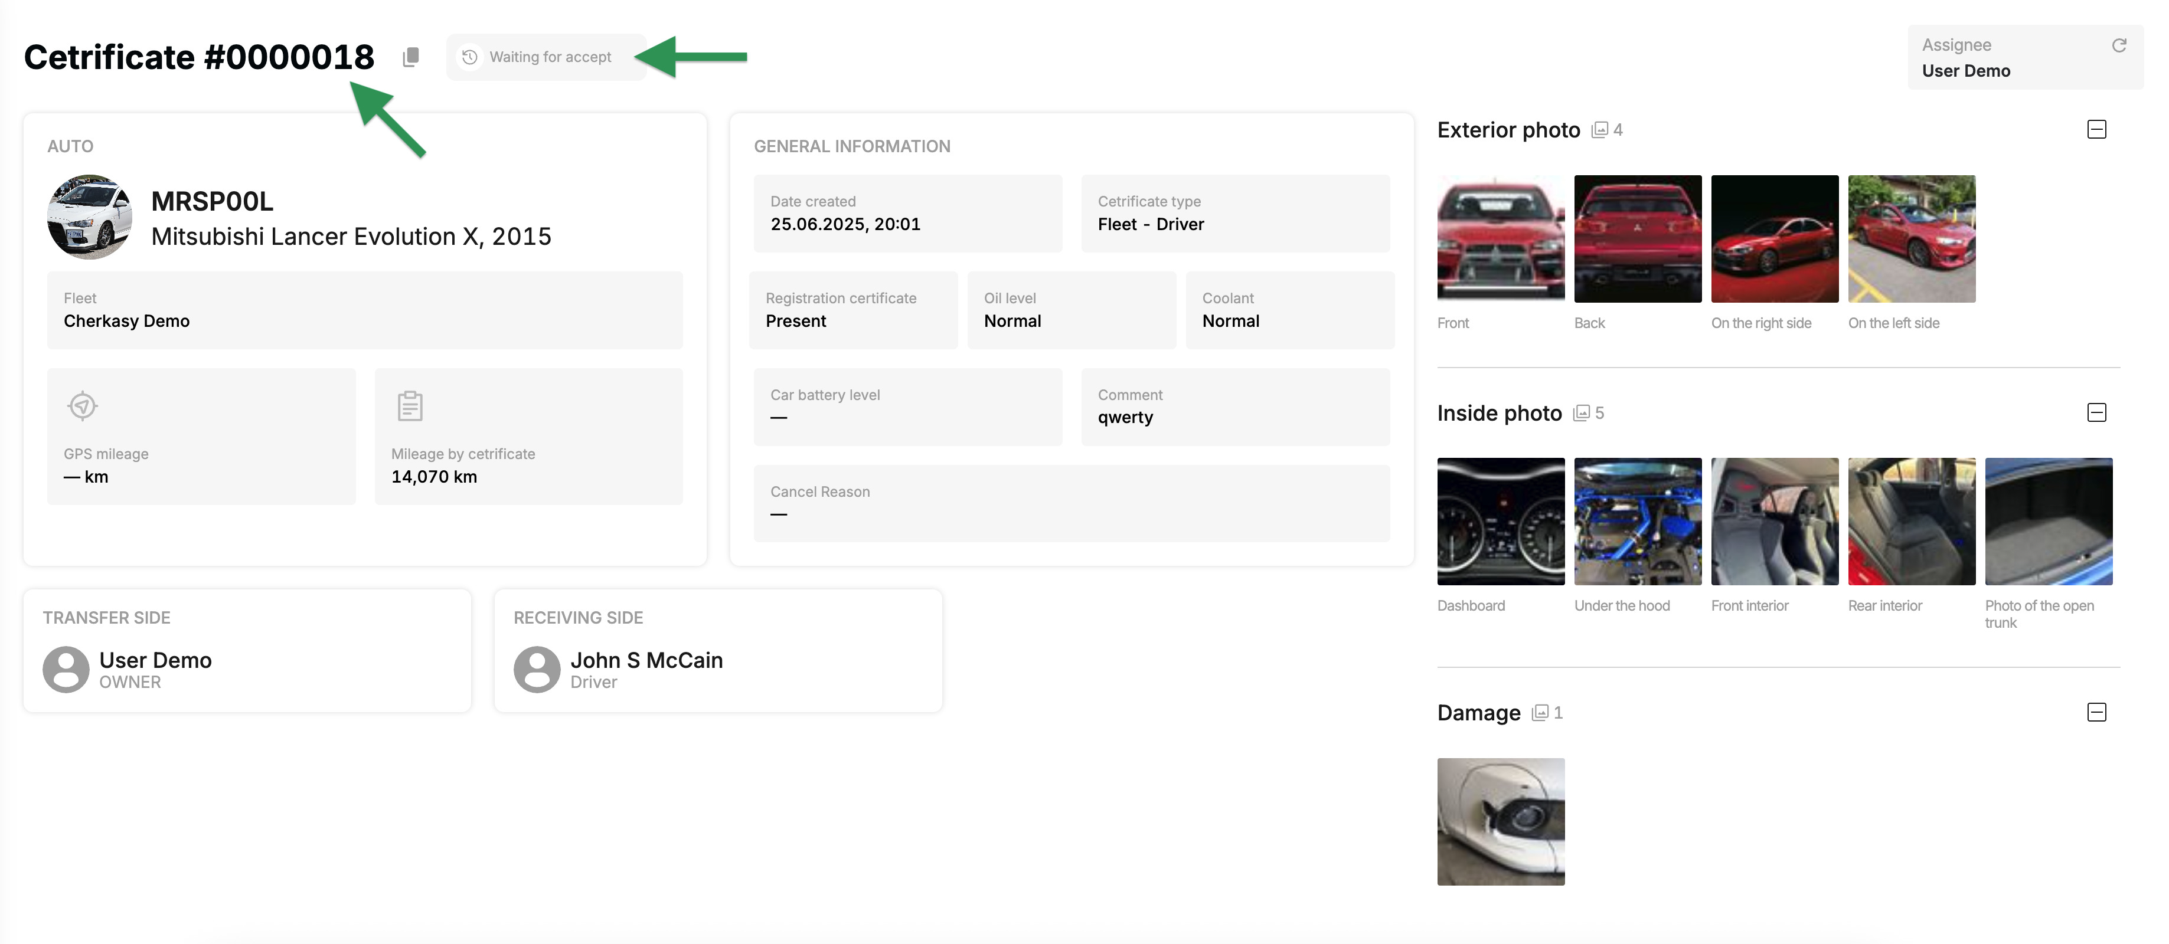Refresh the Assignee field icon
The width and height of the screenshot is (2169, 944).
click(x=2118, y=45)
